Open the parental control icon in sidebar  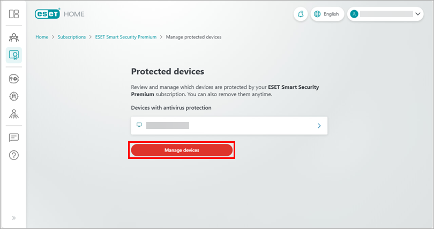click(14, 113)
